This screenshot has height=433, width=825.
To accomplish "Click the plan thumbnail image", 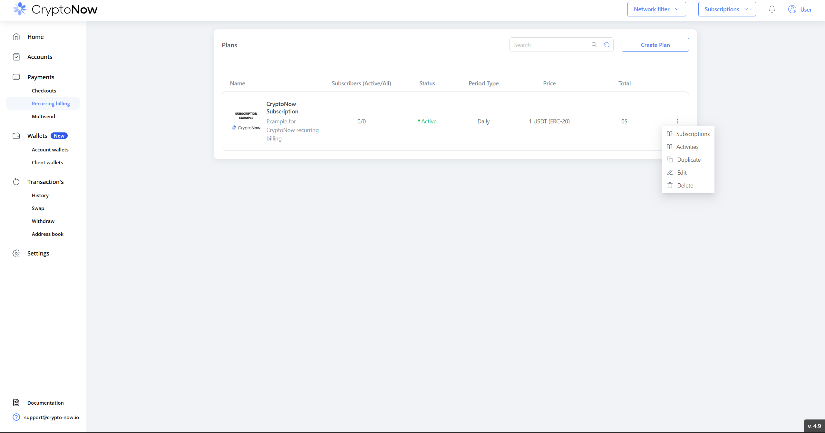I will tap(246, 121).
